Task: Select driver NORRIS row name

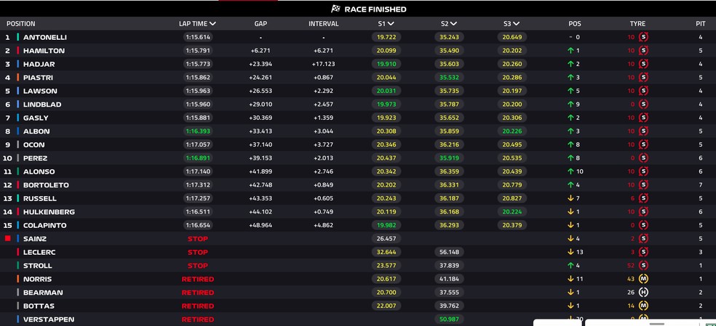Action: [x=37, y=279]
